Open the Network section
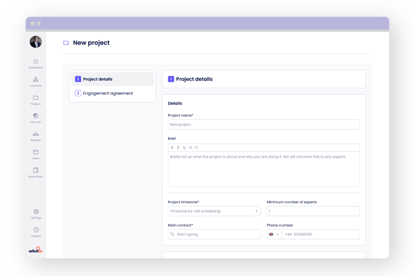This screenshot has width=415, height=276. tap(36, 136)
